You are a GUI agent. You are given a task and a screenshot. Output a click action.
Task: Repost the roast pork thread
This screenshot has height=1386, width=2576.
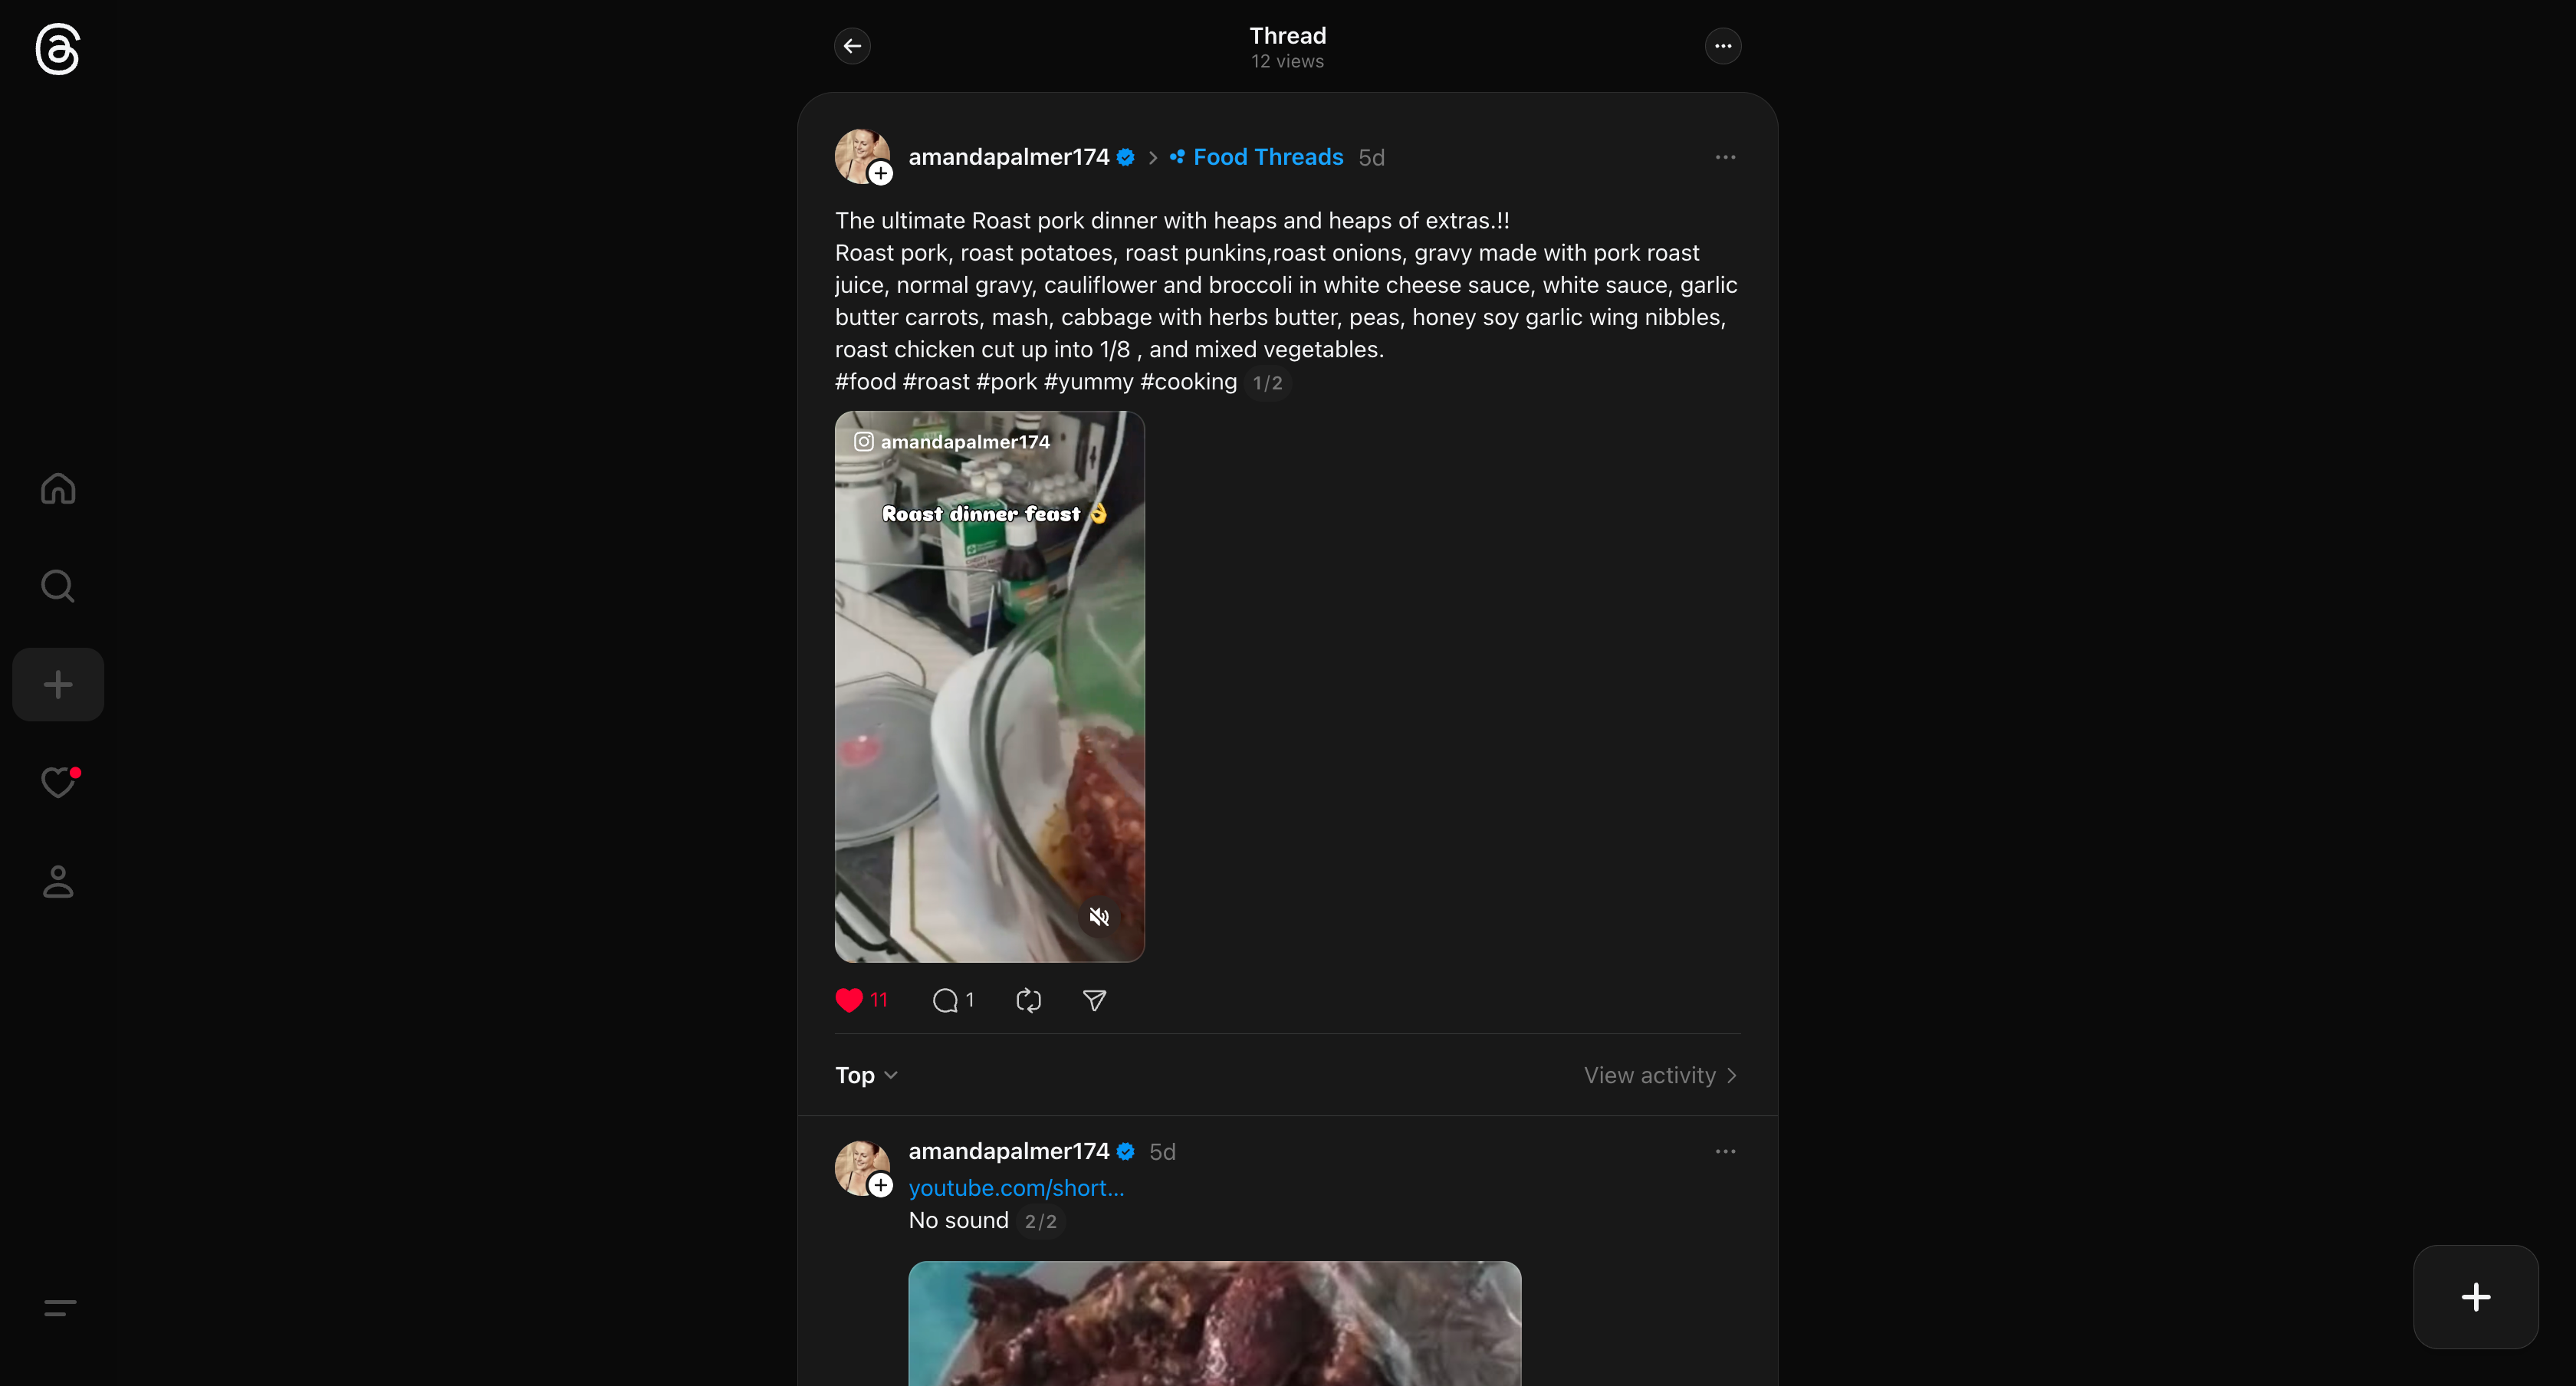click(1028, 1000)
